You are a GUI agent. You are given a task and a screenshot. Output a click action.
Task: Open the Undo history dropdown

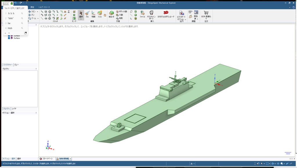pyautogui.click(x=18, y=3)
